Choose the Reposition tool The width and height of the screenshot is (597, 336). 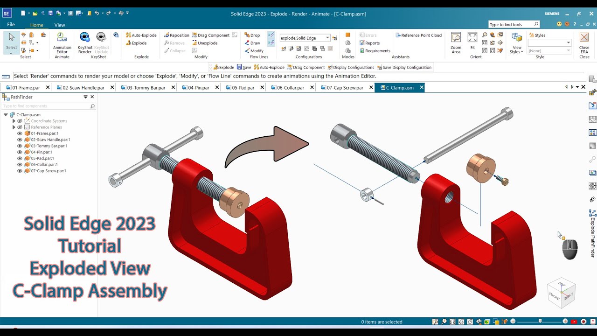coord(176,35)
